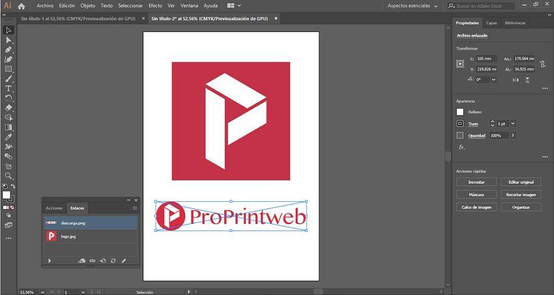Viewport: 554px width, 295px height.
Task: Expand link info triangle in Enlaces
Action: 50,260
